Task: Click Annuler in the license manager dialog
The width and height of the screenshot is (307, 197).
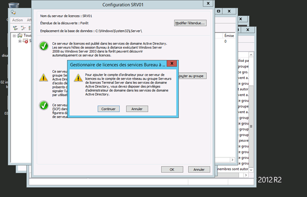Action: click(x=137, y=109)
